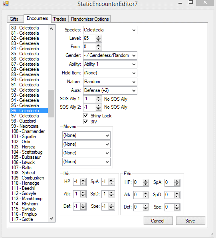Increase the SpA EV with up arrow
Image resolution: width=216 pixels, height=238 pixels.
pos(177,181)
